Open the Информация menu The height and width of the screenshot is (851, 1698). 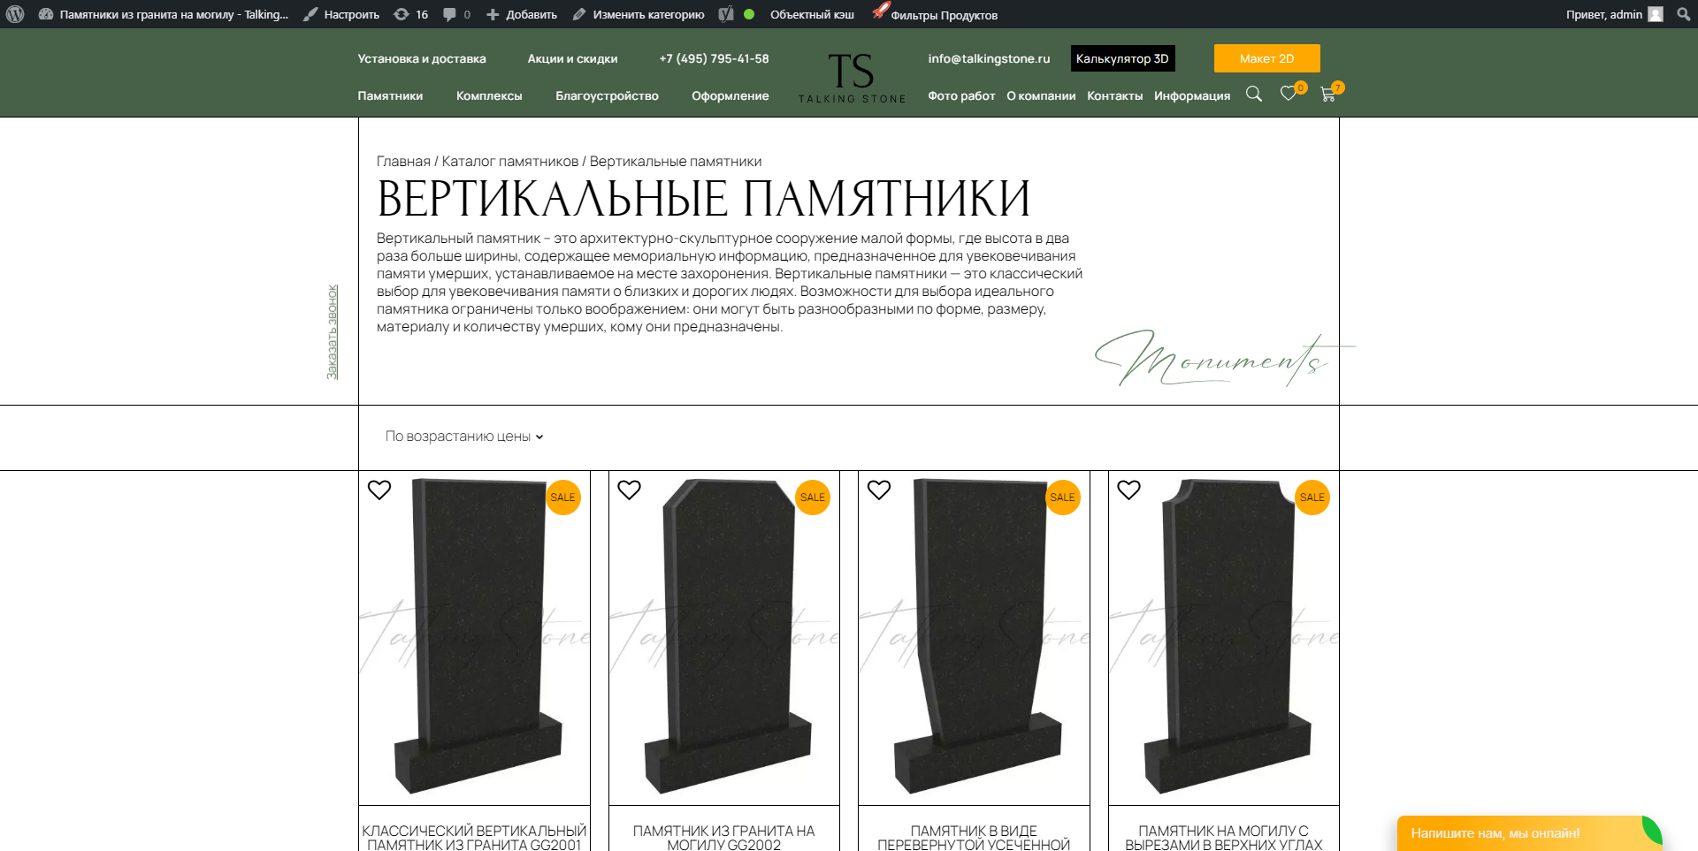1192,95
